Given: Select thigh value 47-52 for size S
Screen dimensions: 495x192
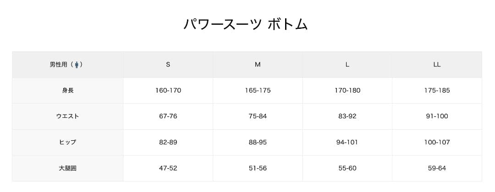Looking at the screenshot, I should [168, 168].
